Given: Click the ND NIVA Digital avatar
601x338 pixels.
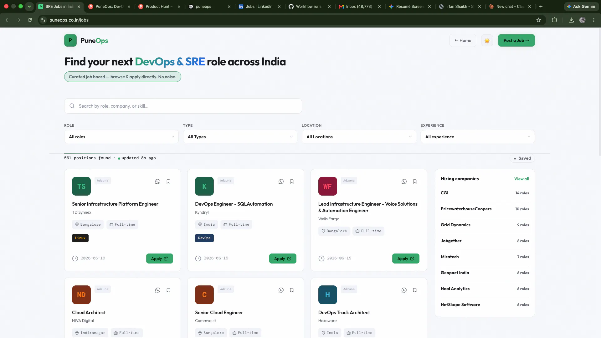Looking at the screenshot, I should pyautogui.click(x=81, y=295).
